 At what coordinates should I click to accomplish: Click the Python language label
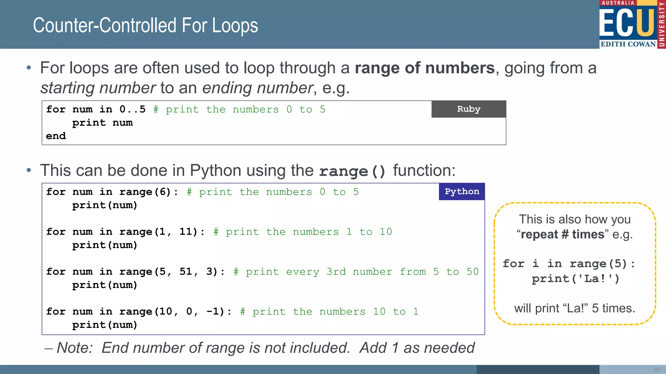[462, 192]
